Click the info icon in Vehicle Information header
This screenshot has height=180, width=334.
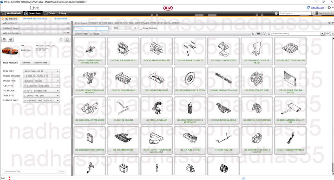coord(65,33)
